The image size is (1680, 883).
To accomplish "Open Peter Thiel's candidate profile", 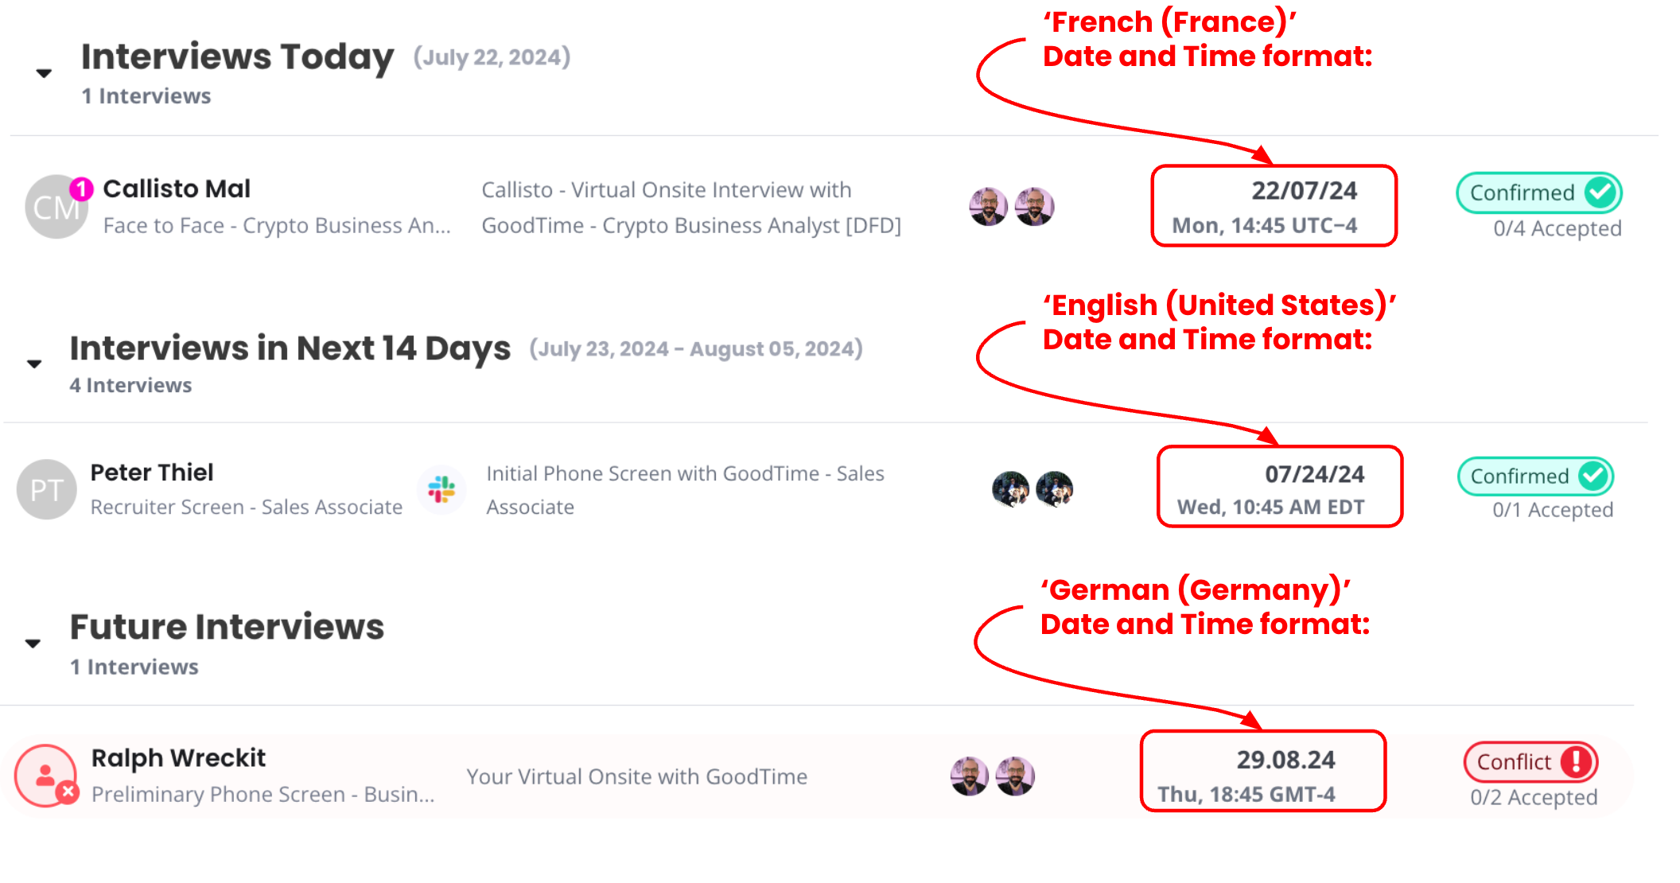I will pyautogui.click(x=151, y=472).
